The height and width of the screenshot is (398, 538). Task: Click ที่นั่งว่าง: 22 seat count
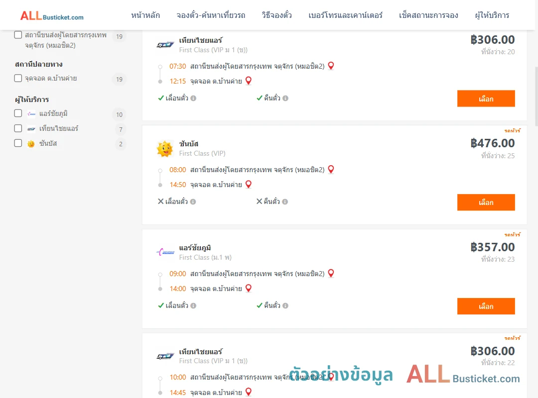[498, 363]
